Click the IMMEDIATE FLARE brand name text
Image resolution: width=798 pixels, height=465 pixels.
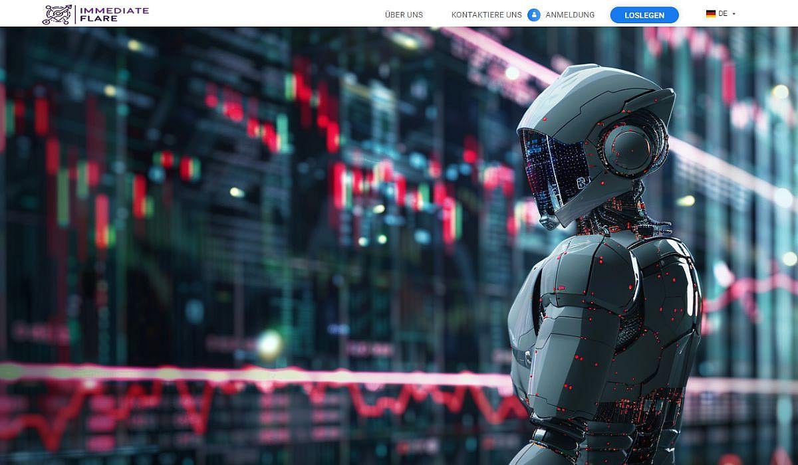coord(113,14)
